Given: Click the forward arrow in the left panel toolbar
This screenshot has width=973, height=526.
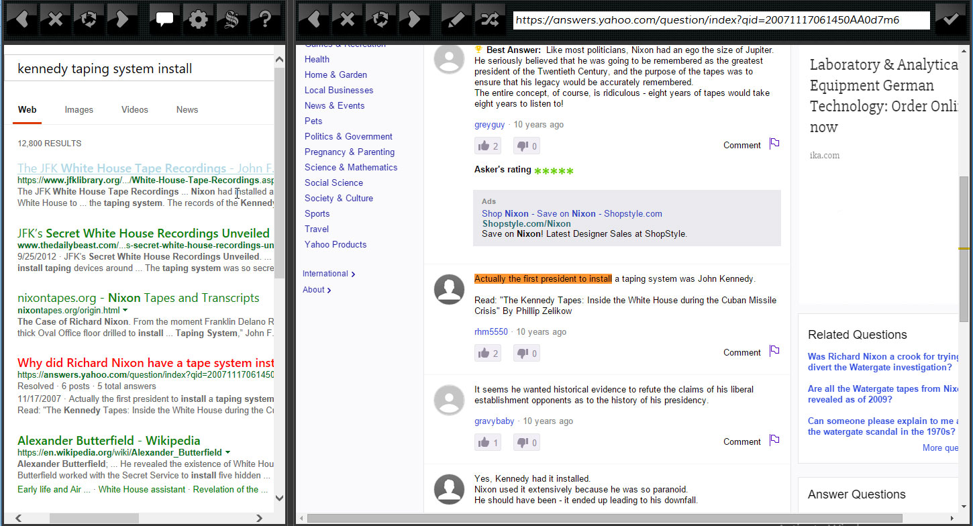Looking at the screenshot, I should pyautogui.click(x=121, y=19).
